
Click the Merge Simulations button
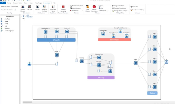[x=119, y=6]
